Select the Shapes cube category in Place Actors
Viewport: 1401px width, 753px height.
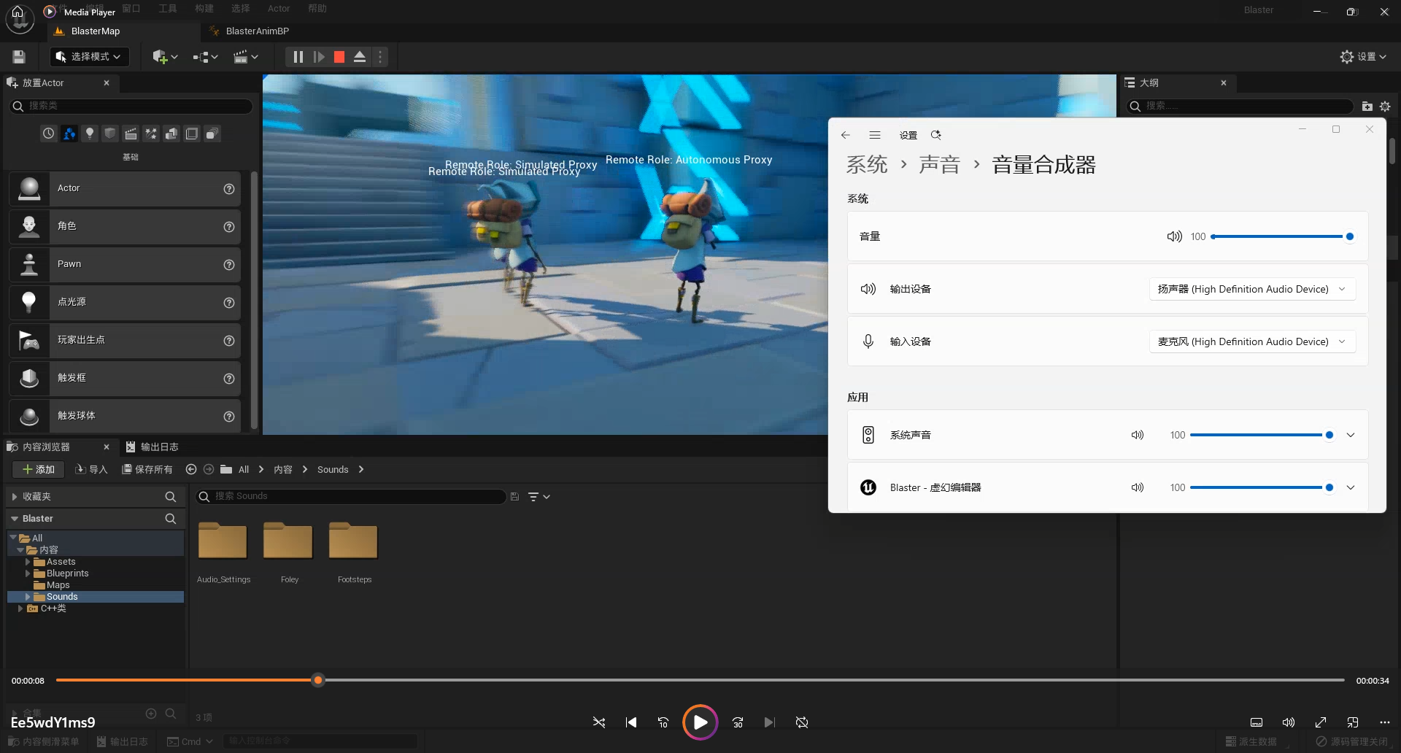110,134
